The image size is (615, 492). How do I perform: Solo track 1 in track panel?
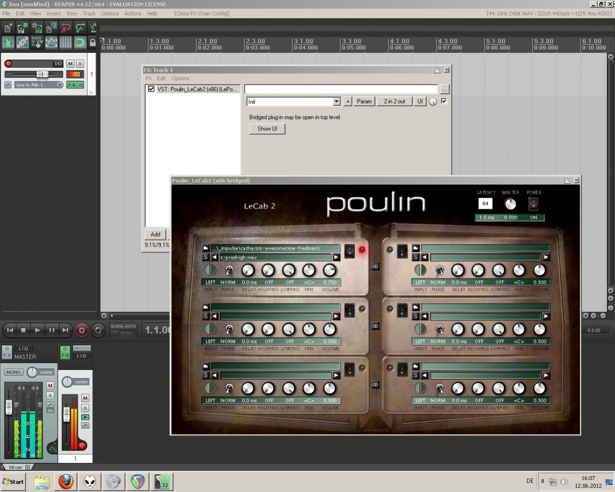pos(80,63)
